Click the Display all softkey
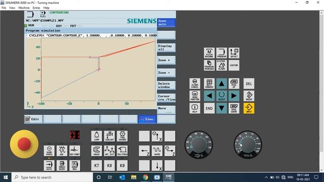The width and height of the screenshot is (324, 182). coord(167,48)
